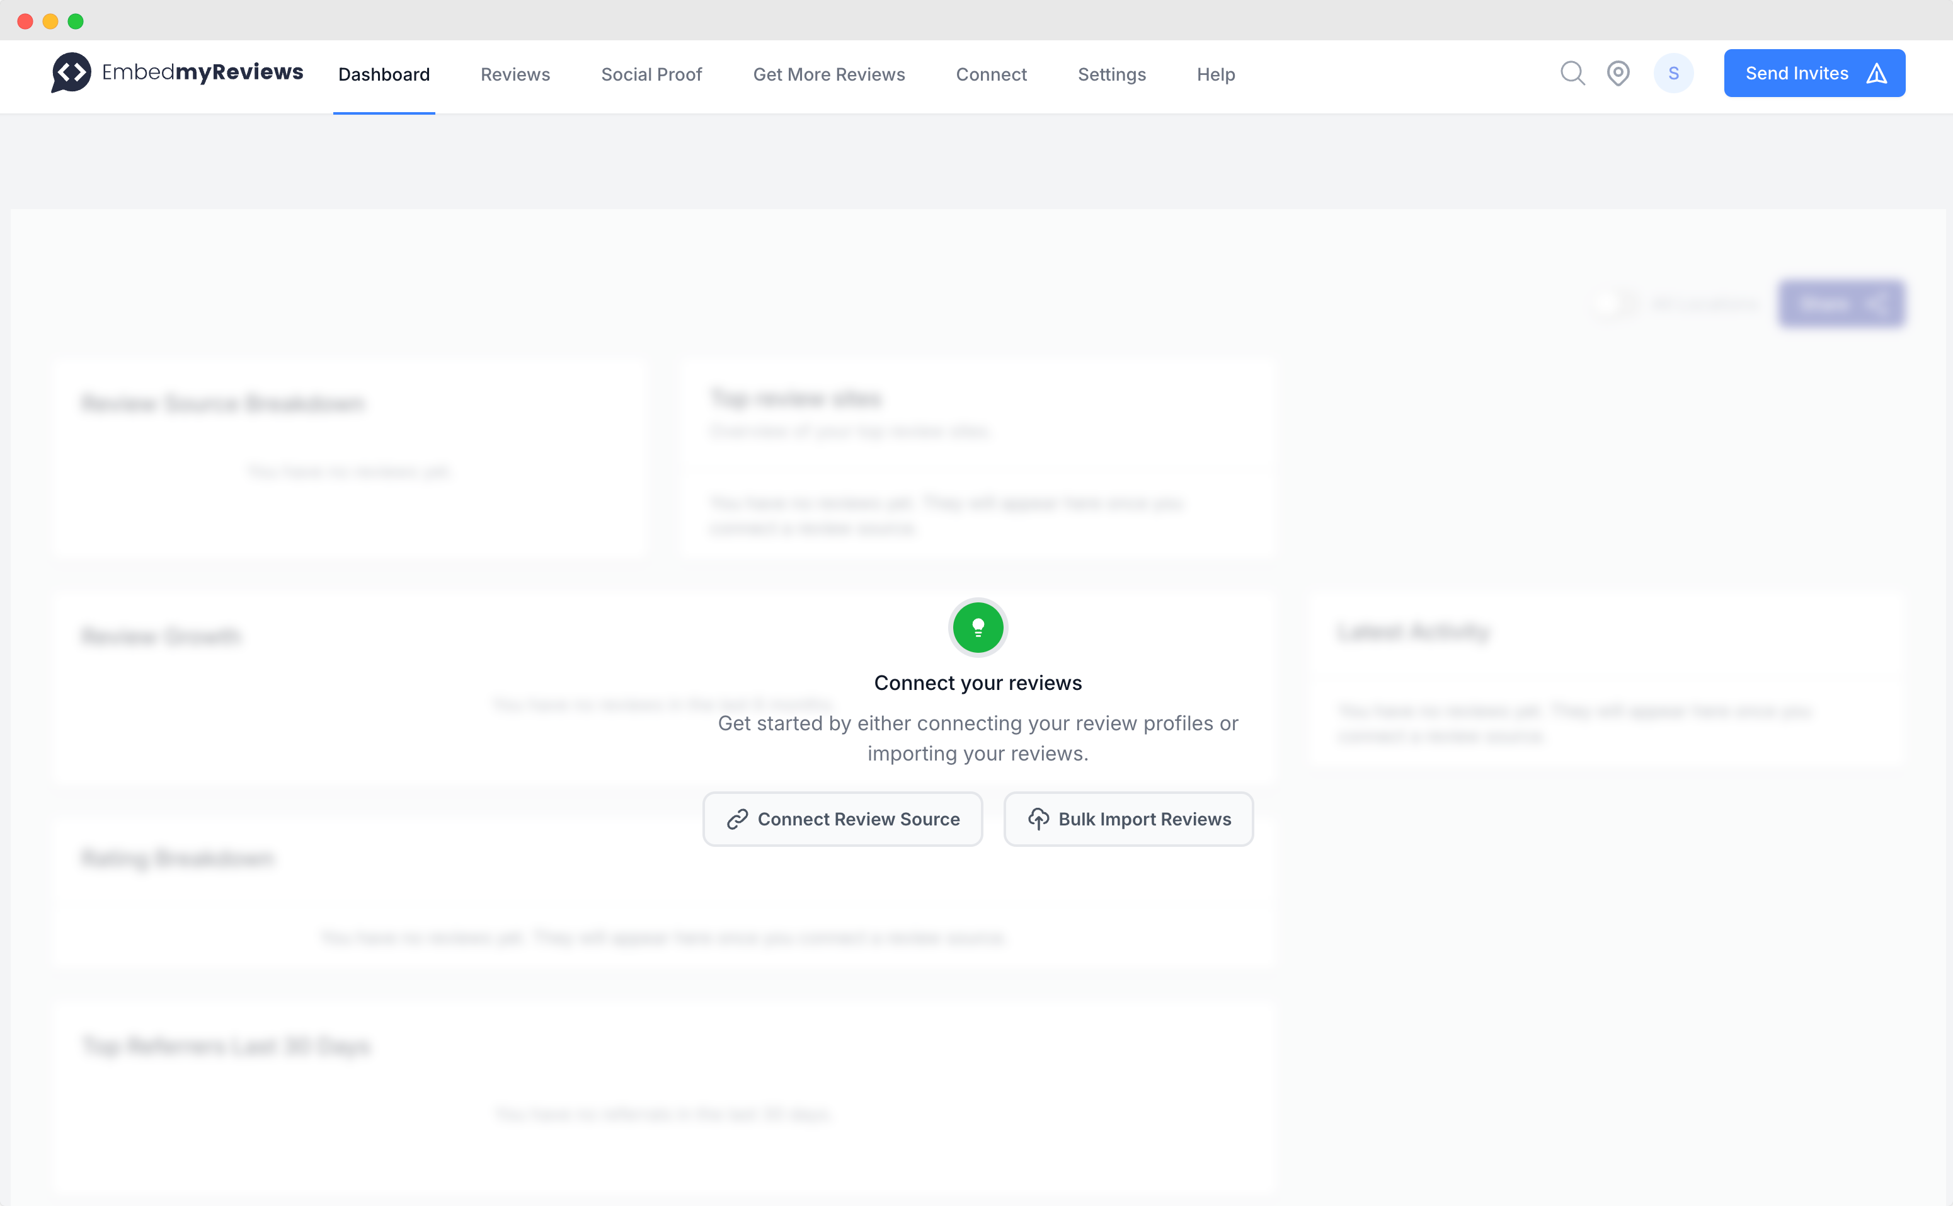Click the EmbedmyReviews brand name text
Viewport: 1953px width, 1206px height.
[x=203, y=72]
